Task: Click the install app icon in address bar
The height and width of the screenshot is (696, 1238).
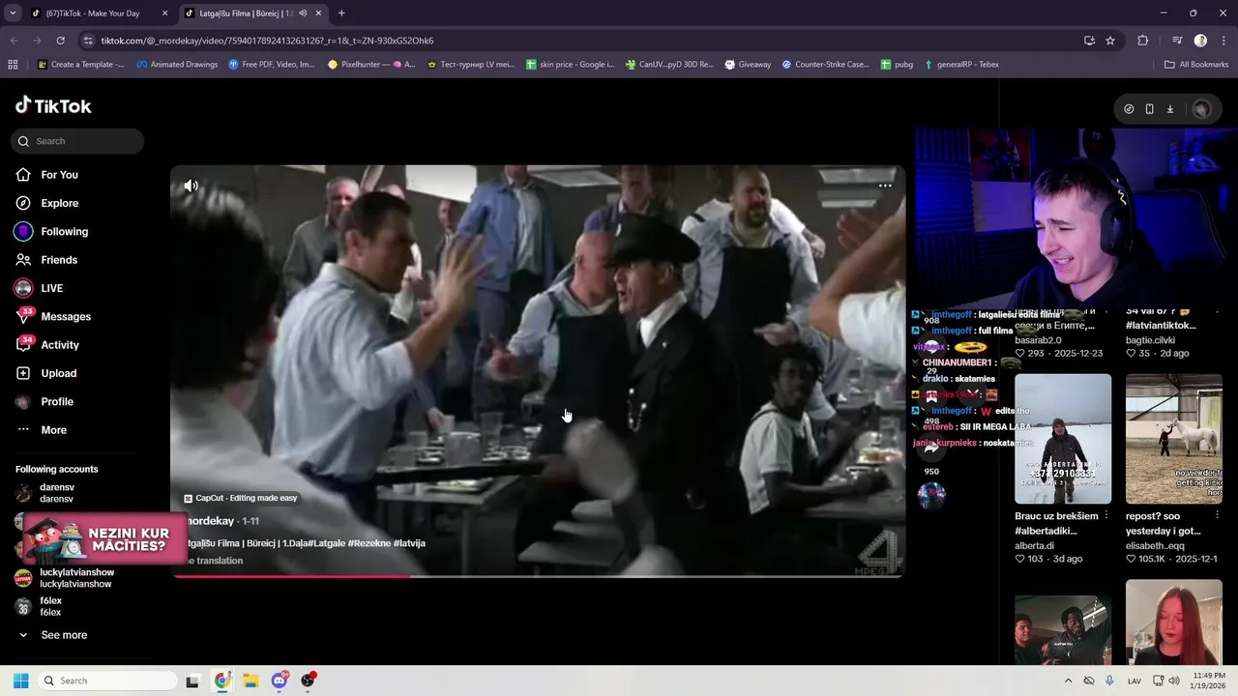Action: (1089, 41)
